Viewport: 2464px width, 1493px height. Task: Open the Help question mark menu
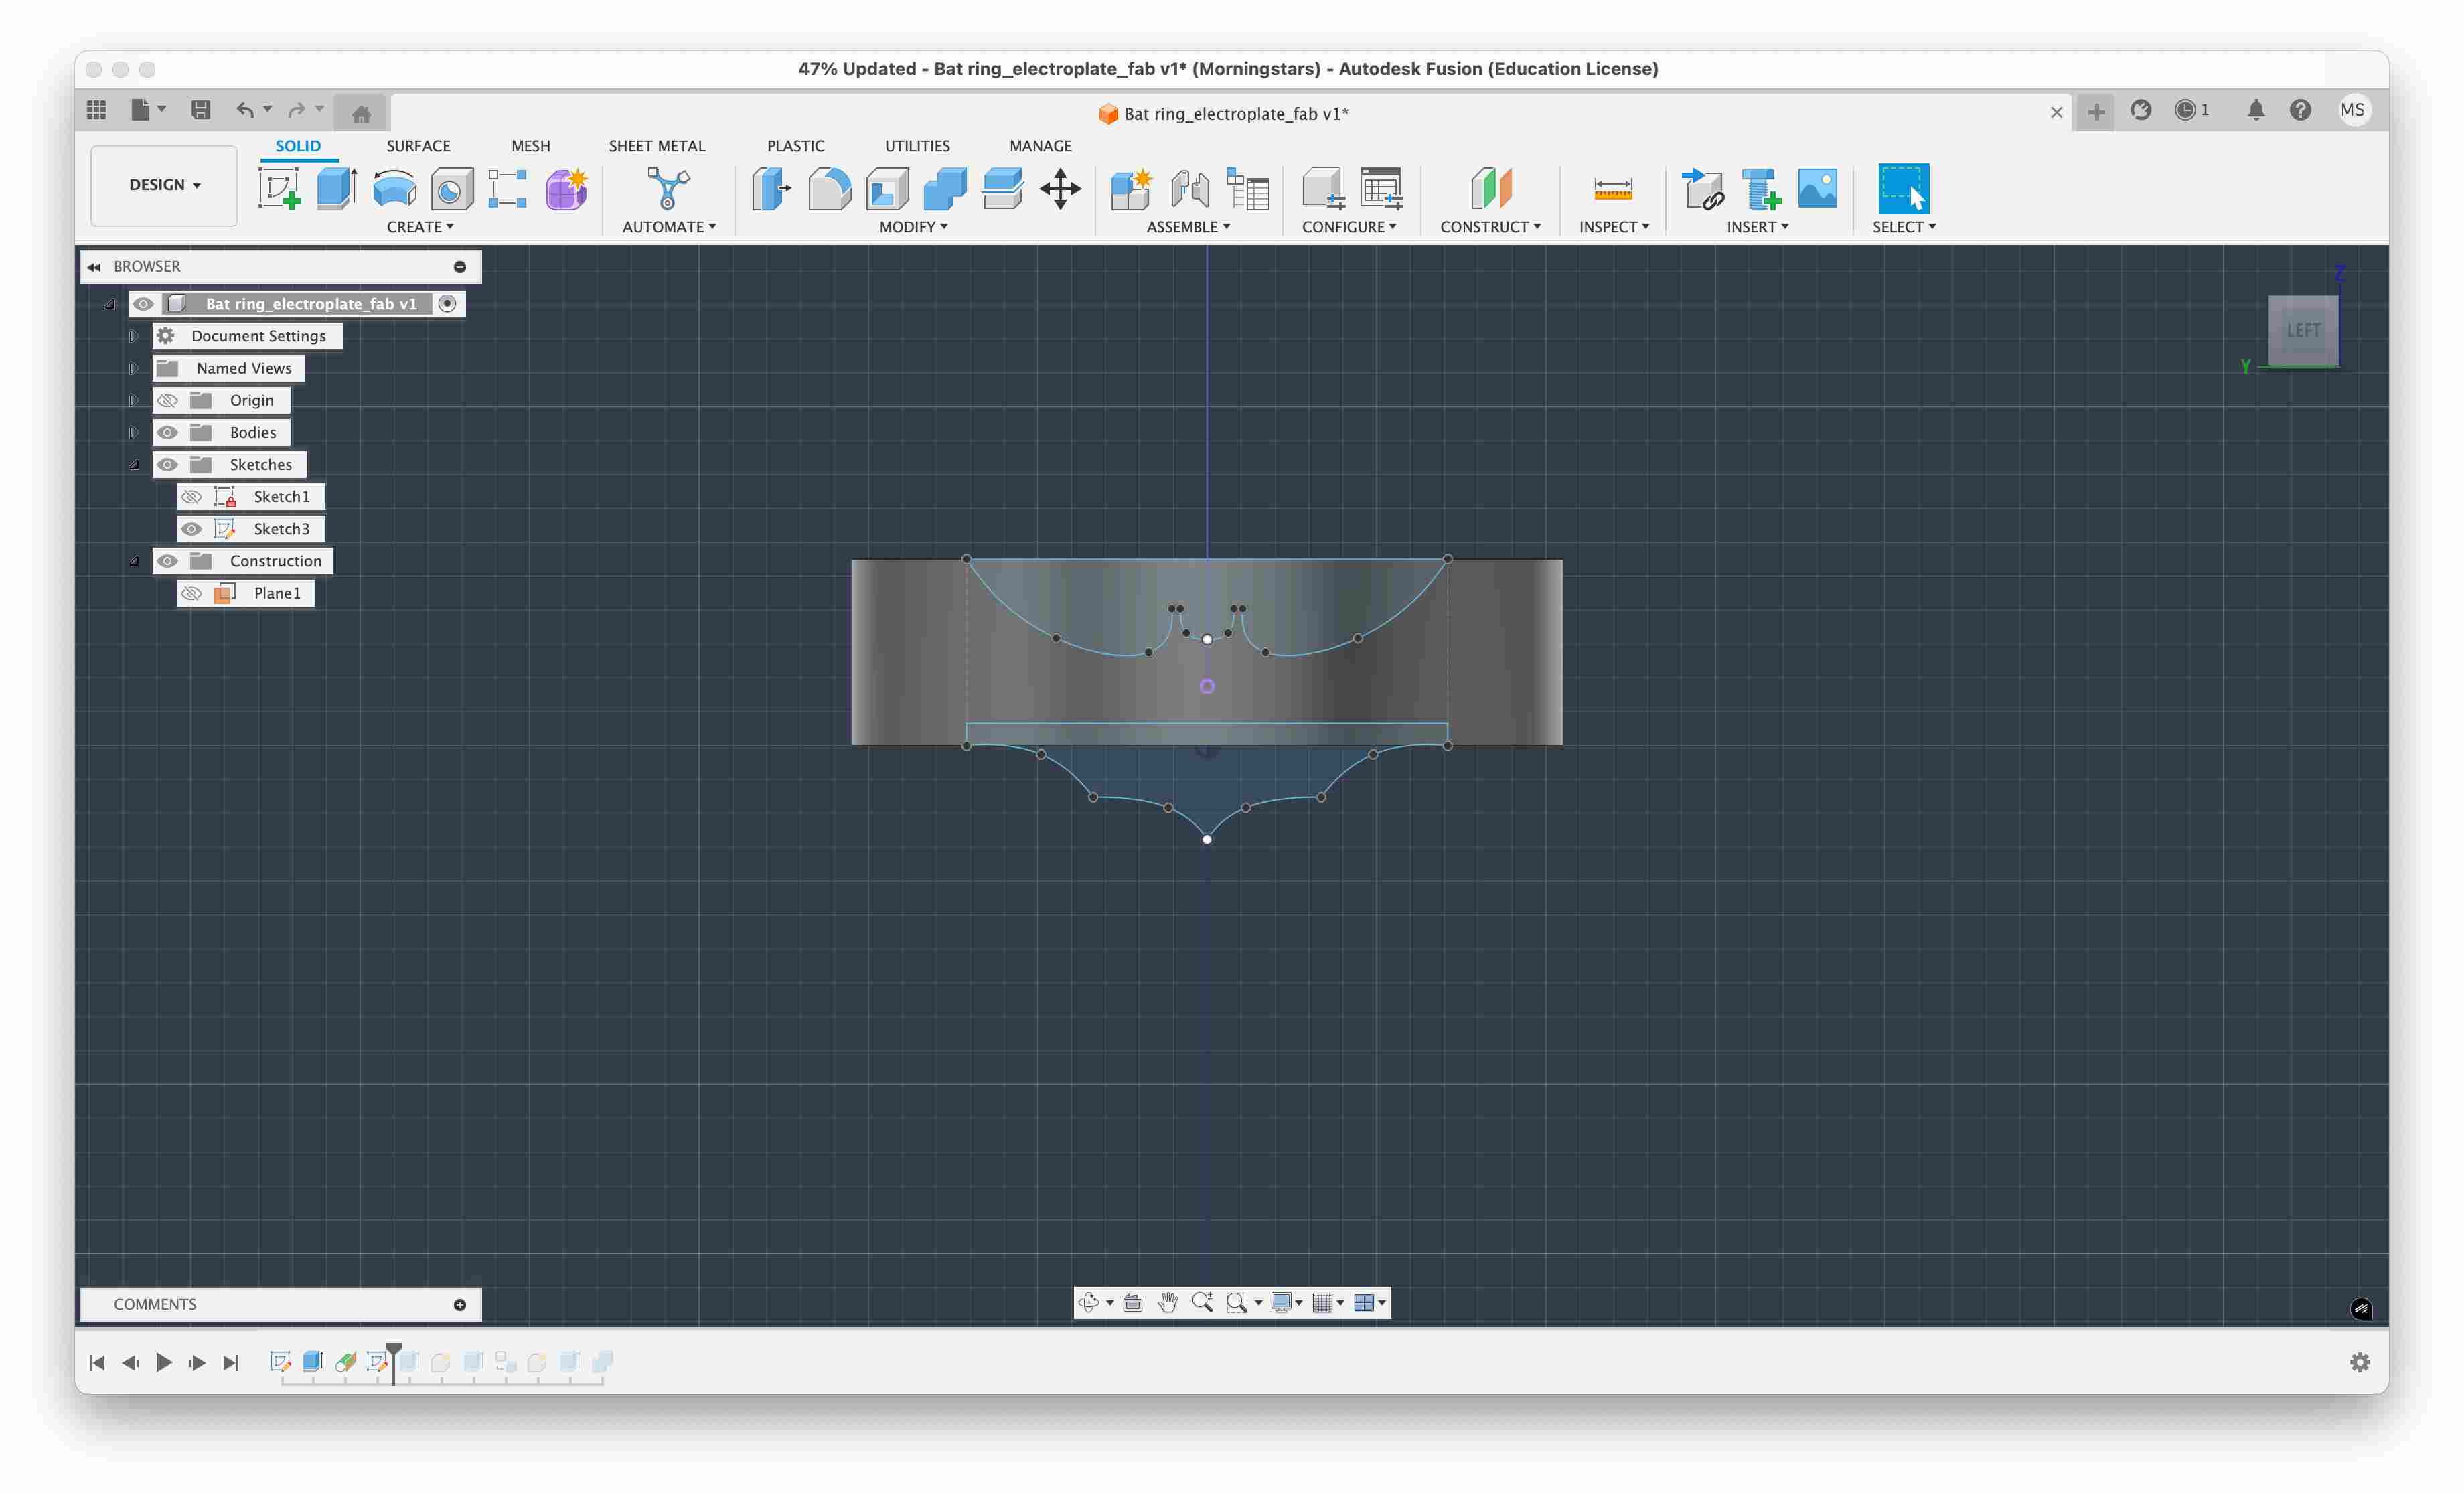tap(2300, 110)
